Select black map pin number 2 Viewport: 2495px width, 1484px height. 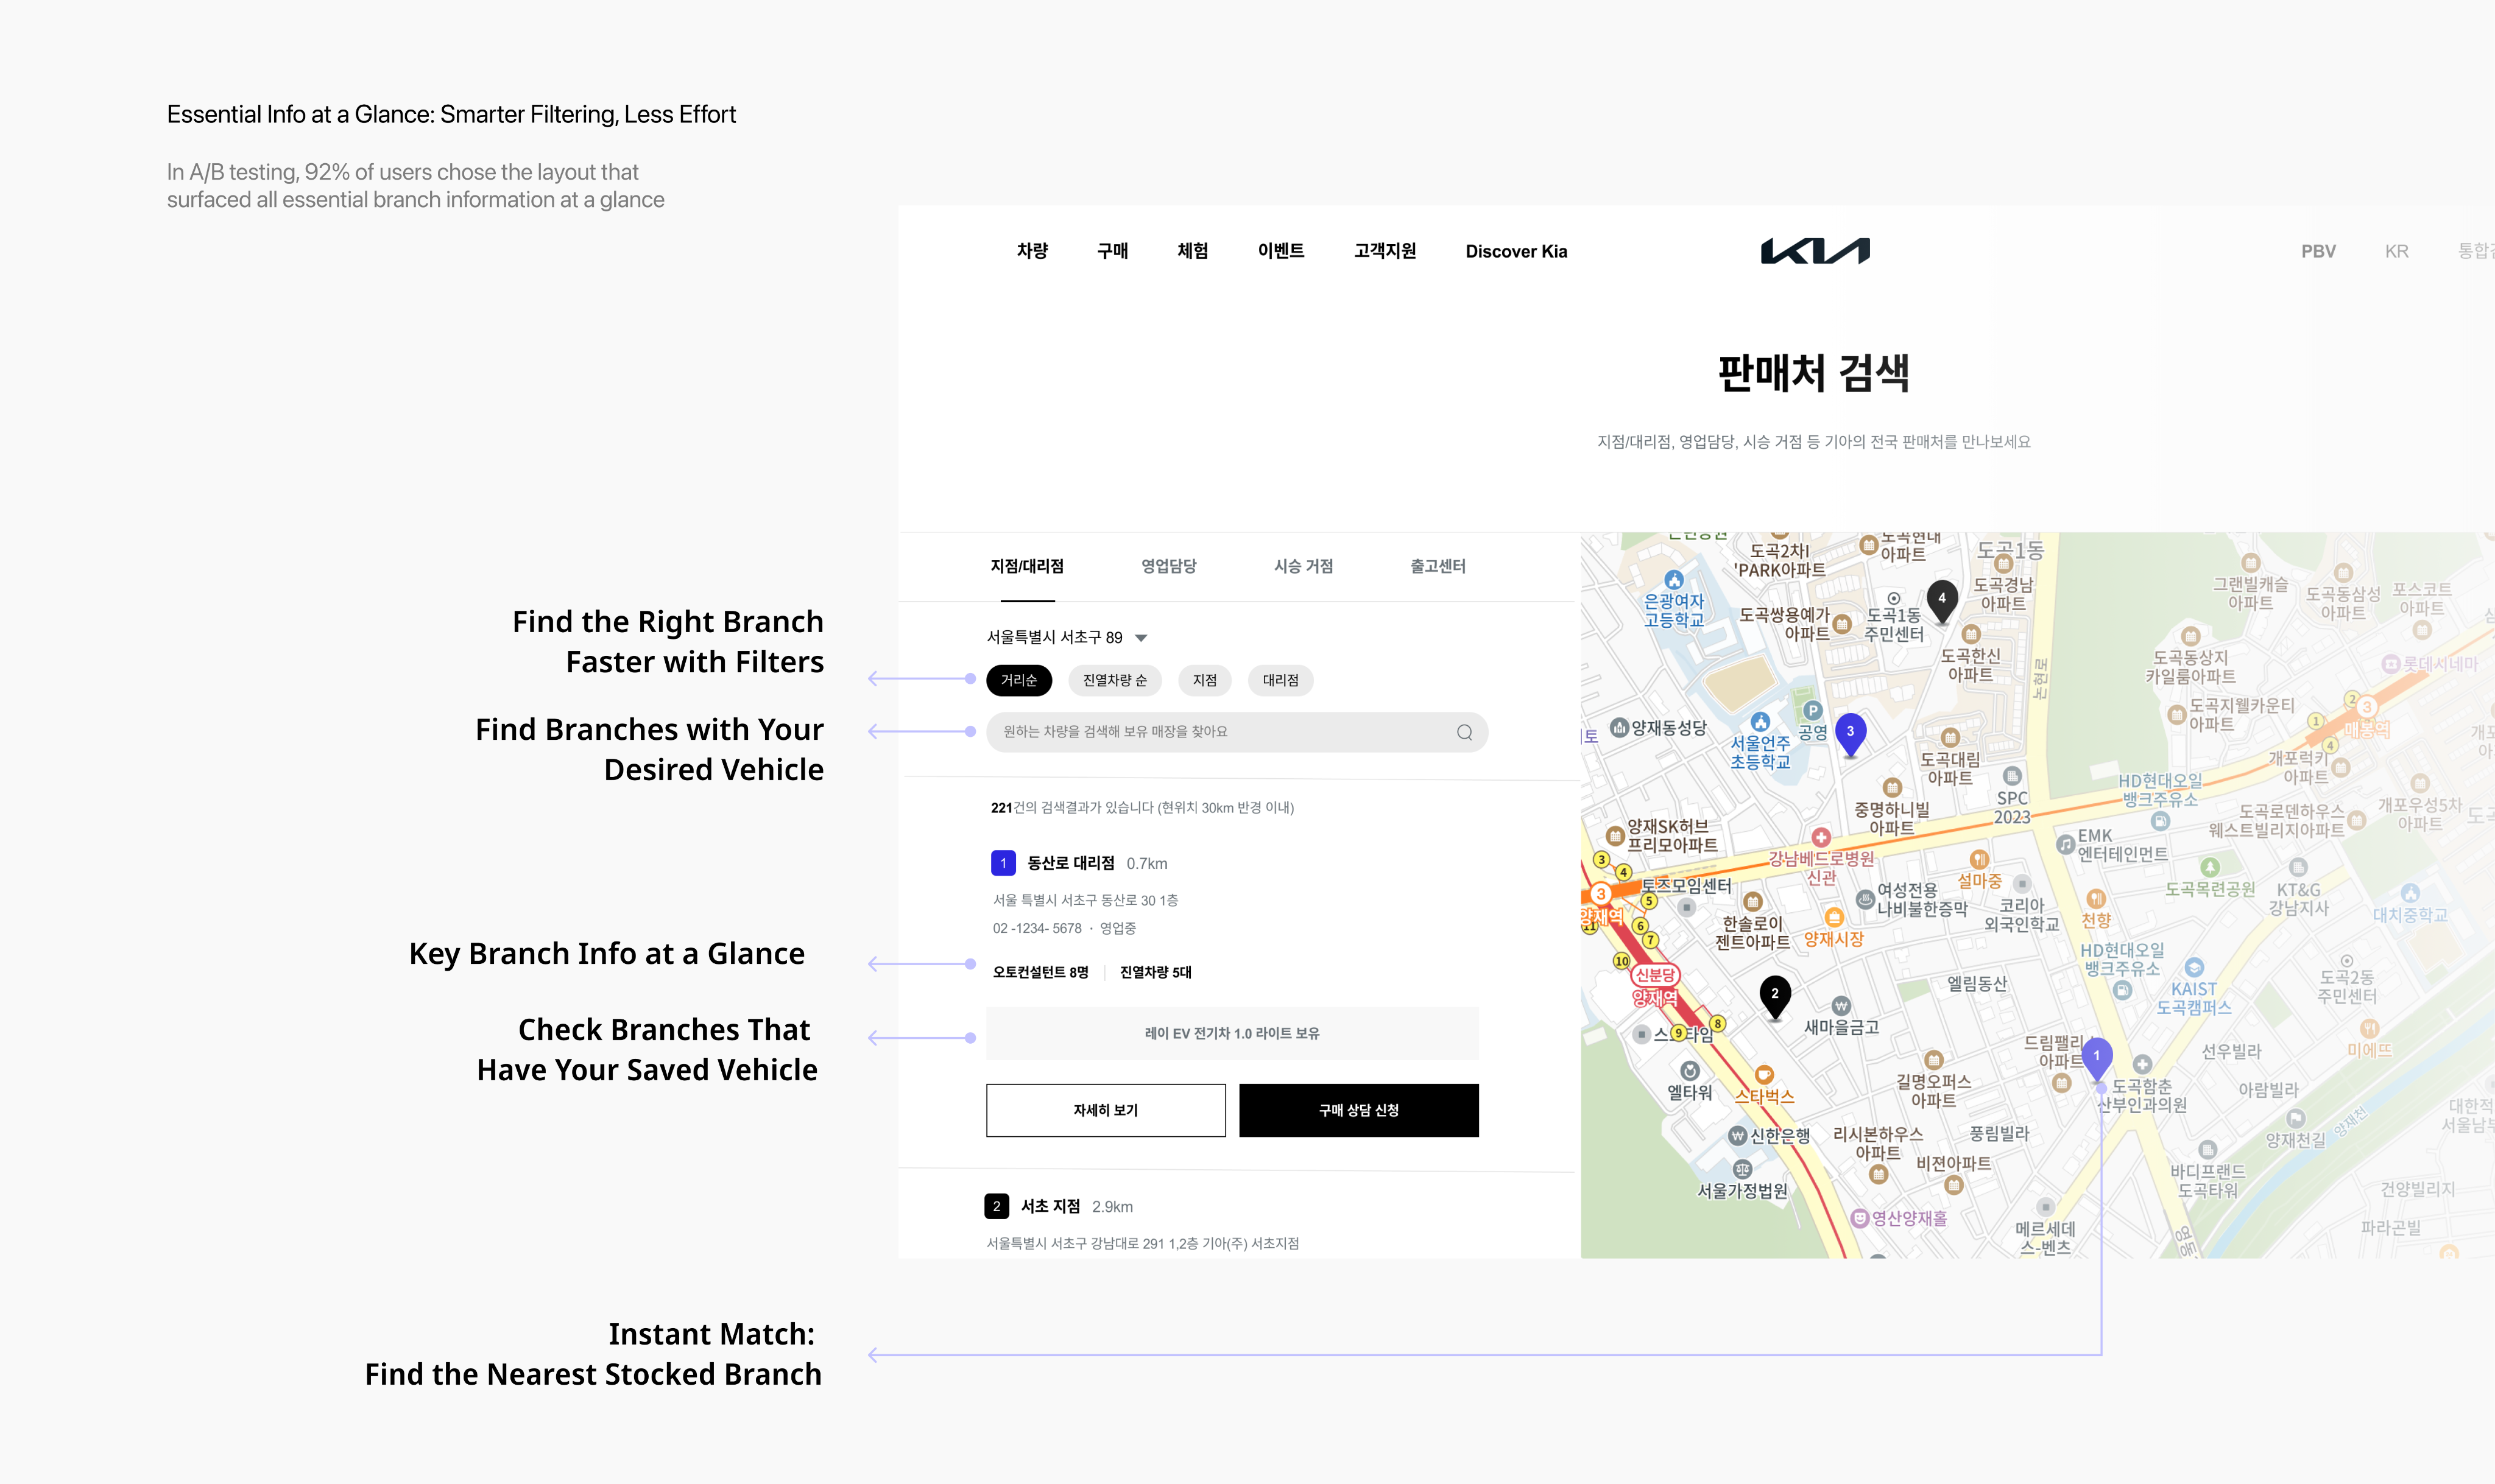(1774, 994)
